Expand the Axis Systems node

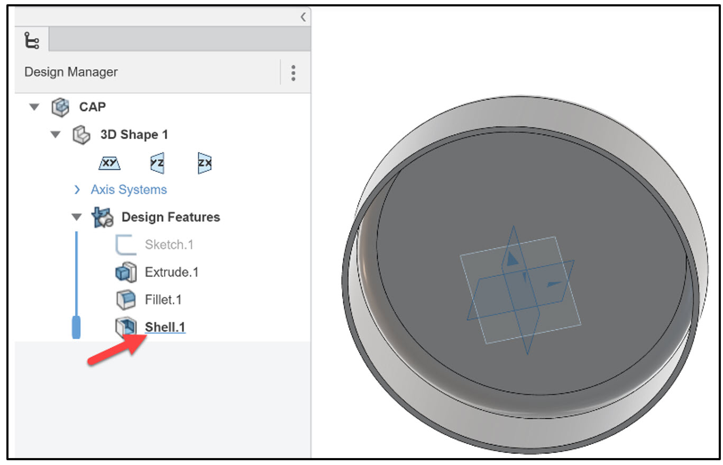(x=77, y=189)
